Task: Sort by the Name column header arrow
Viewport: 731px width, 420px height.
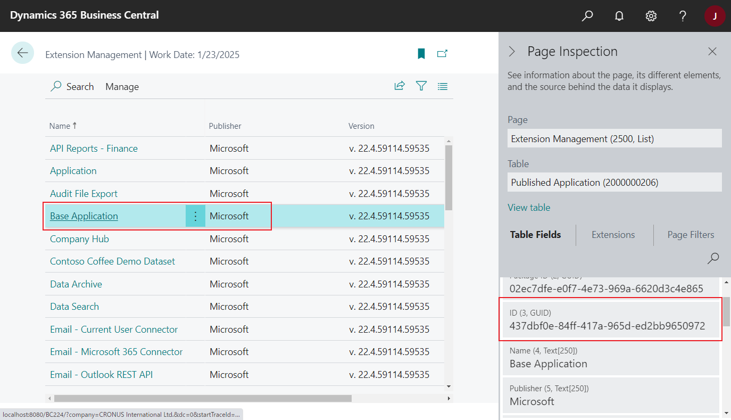Action: point(62,126)
